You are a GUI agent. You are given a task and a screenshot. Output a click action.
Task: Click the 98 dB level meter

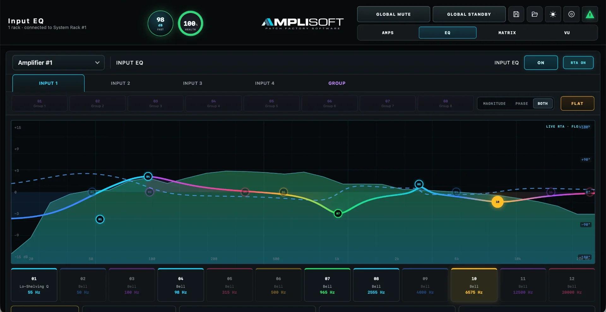[x=160, y=23]
